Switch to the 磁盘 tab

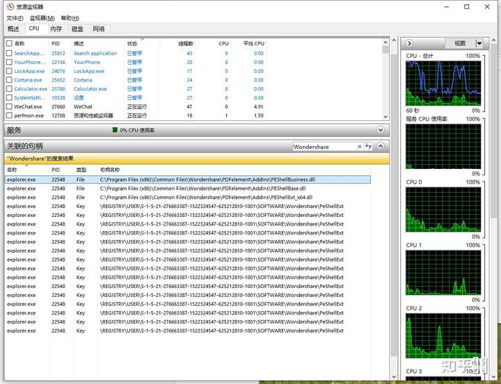click(77, 29)
